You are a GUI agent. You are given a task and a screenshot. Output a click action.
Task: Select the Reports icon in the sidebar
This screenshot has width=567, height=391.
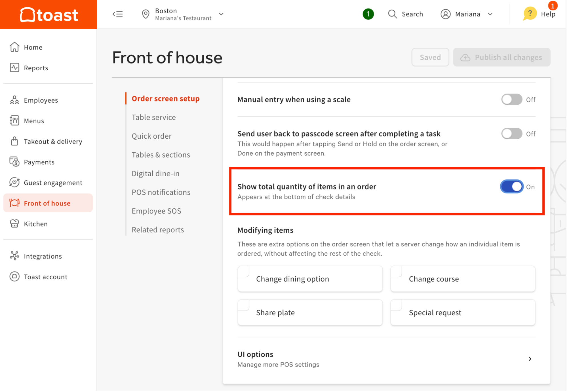14,68
